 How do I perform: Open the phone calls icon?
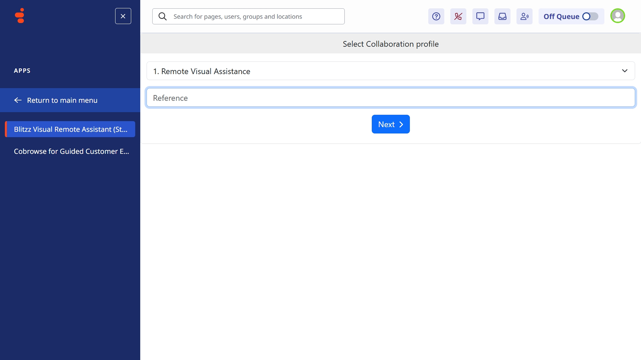pos(458,16)
